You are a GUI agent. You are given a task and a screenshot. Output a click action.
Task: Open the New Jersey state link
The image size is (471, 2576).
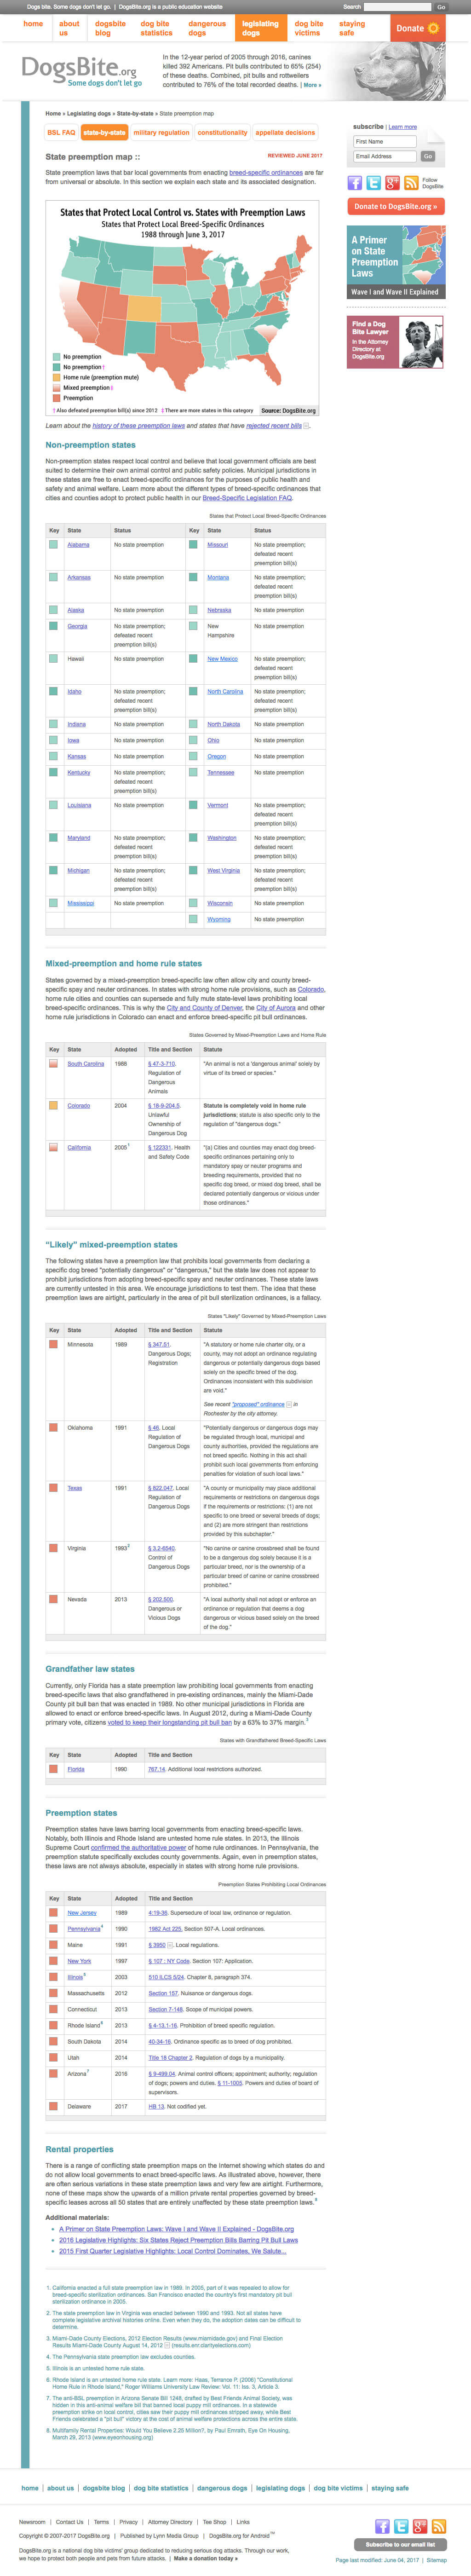pos(82,1913)
